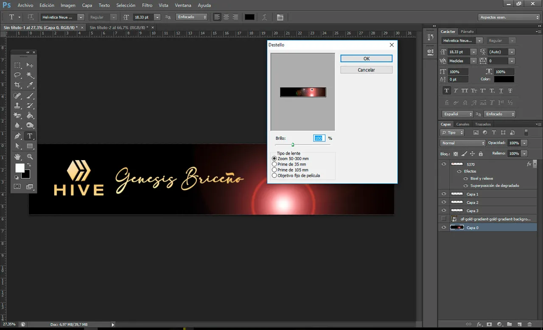Select the Clone Stamp tool

(17, 105)
